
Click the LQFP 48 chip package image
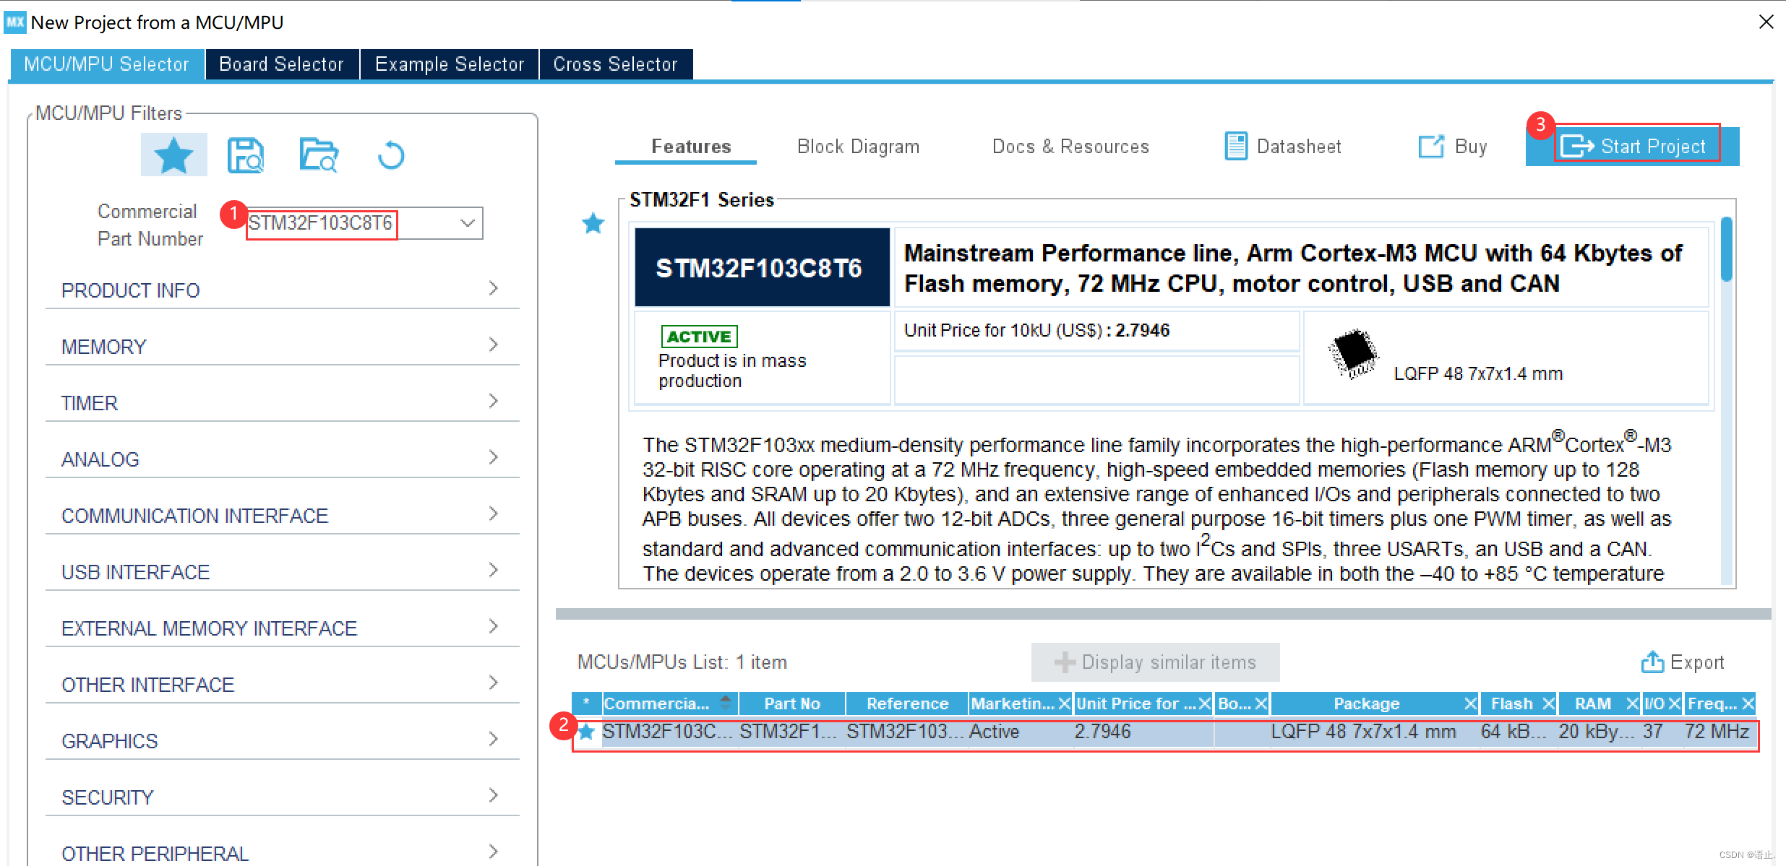tap(1353, 353)
